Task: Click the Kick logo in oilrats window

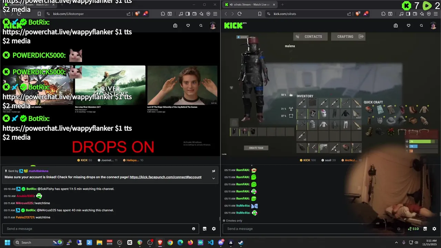Action: pyautogui.click(x=235, y=25)
